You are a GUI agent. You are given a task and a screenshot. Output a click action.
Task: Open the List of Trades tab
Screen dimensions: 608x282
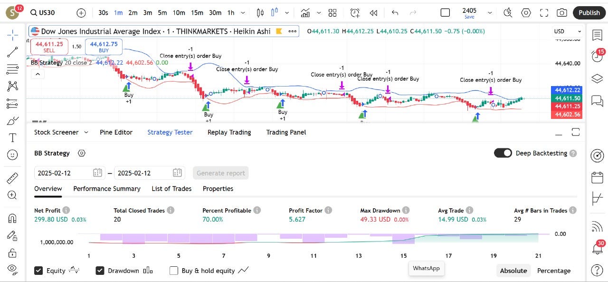[171, 189]
